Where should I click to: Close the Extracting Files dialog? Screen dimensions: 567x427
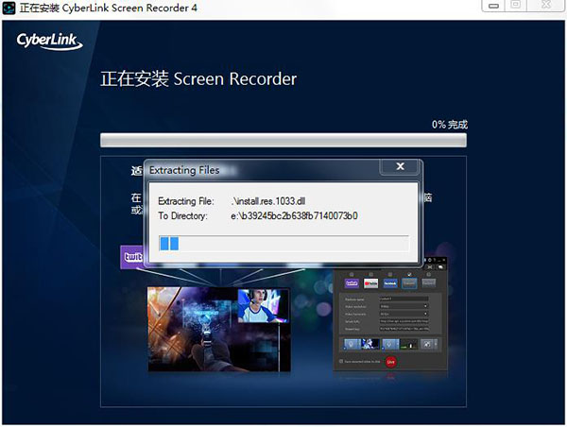click(400, 167)
